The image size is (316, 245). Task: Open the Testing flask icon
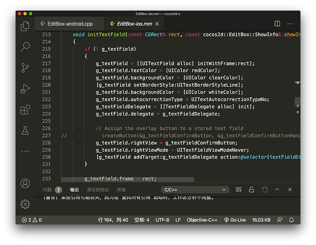[x=25, y=130]
